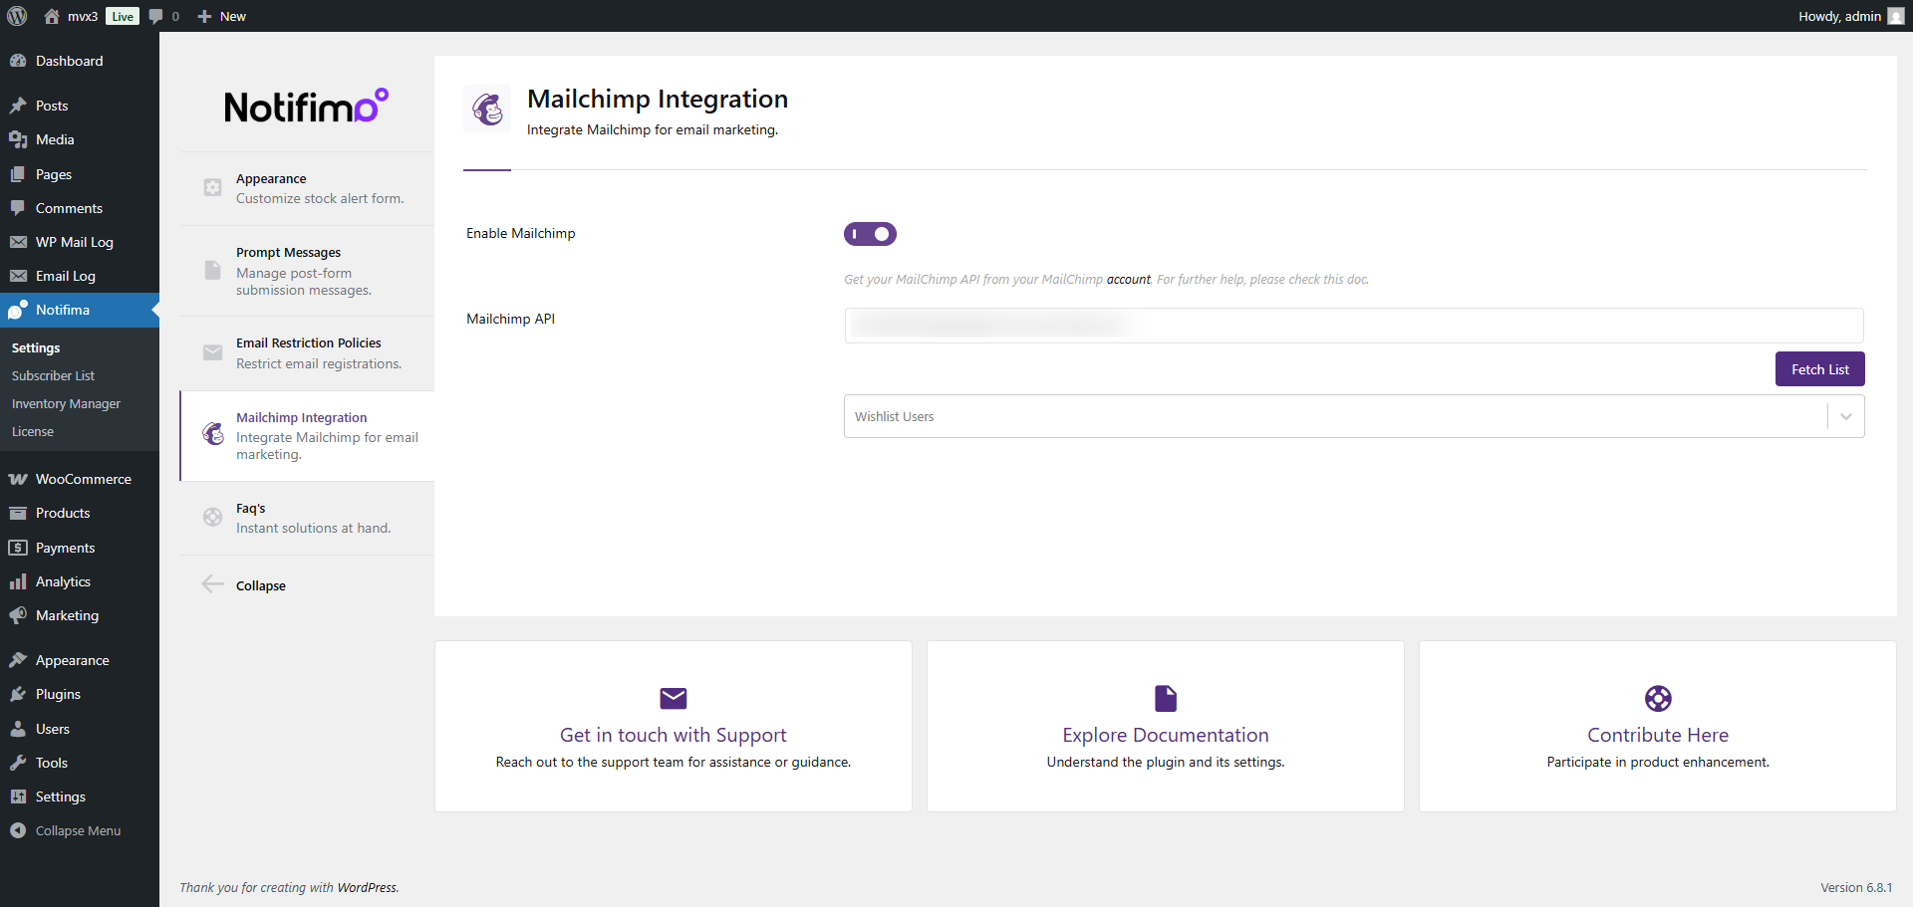This screenshot has width=1913, height=907.
Task: Open the comments bubble icon in admin bar
Action: (156, 16)
